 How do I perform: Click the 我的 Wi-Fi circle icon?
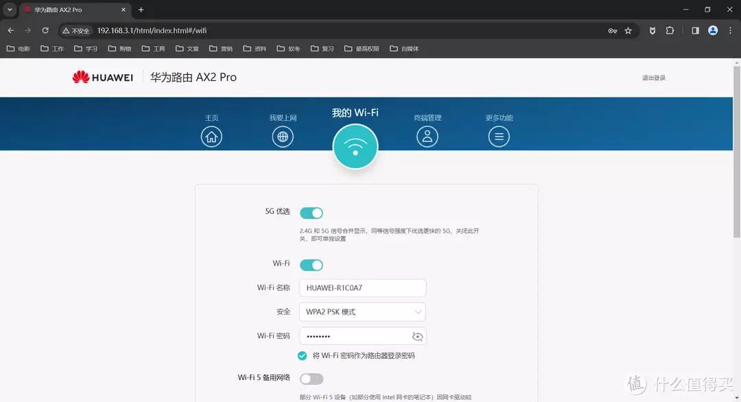[355, 145]
